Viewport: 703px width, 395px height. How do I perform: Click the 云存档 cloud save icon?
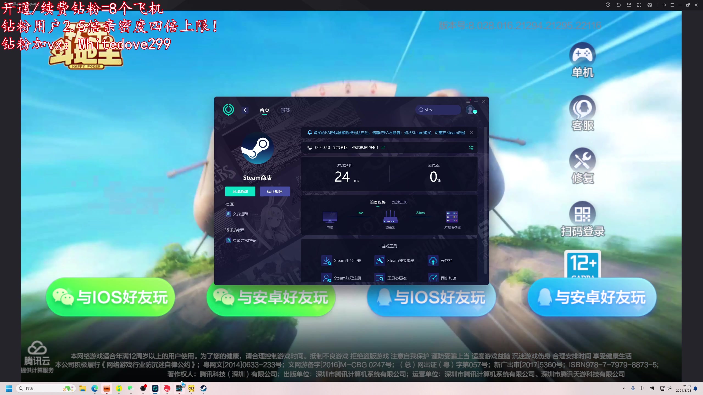[433, 261]
